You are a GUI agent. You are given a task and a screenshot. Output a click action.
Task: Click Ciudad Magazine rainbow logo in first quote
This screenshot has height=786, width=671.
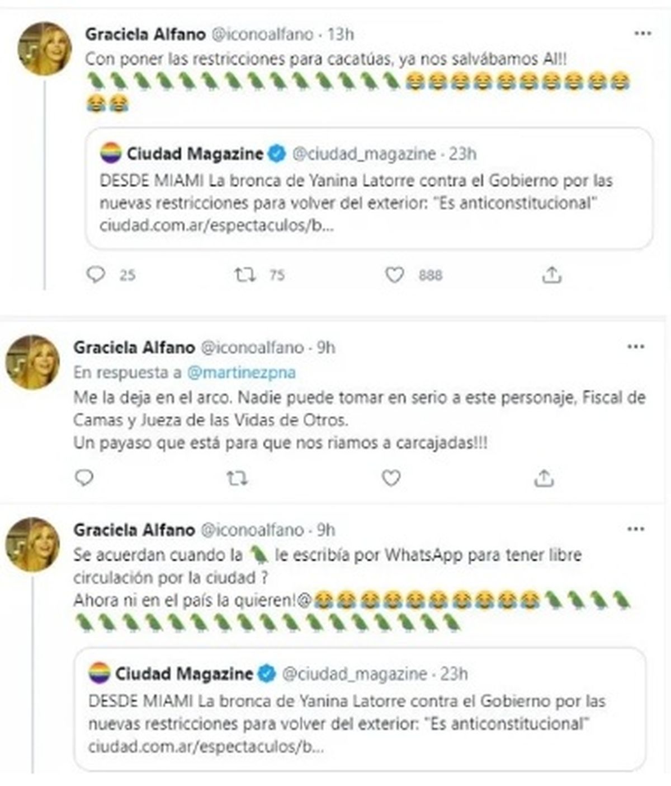[x=111, y=153]
